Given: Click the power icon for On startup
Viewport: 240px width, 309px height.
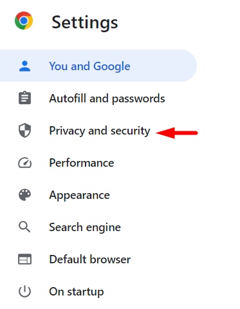Looking at the screenshot, I should tap(24, 291).
